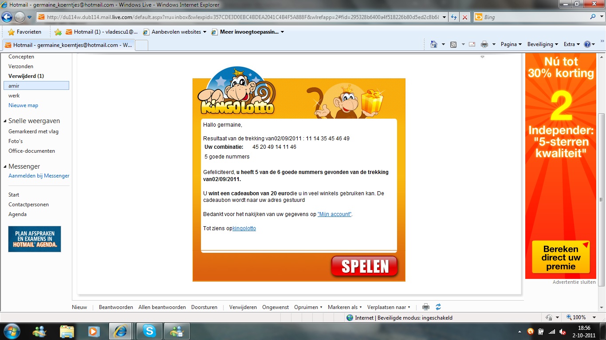Open the Verplaatsen naar dropdown
Viewport: 606px width, 340px height.
pos(389,307)
